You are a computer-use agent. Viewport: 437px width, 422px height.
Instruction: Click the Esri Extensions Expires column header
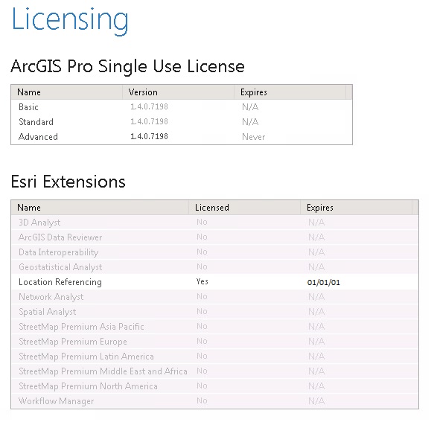(356, 208)
